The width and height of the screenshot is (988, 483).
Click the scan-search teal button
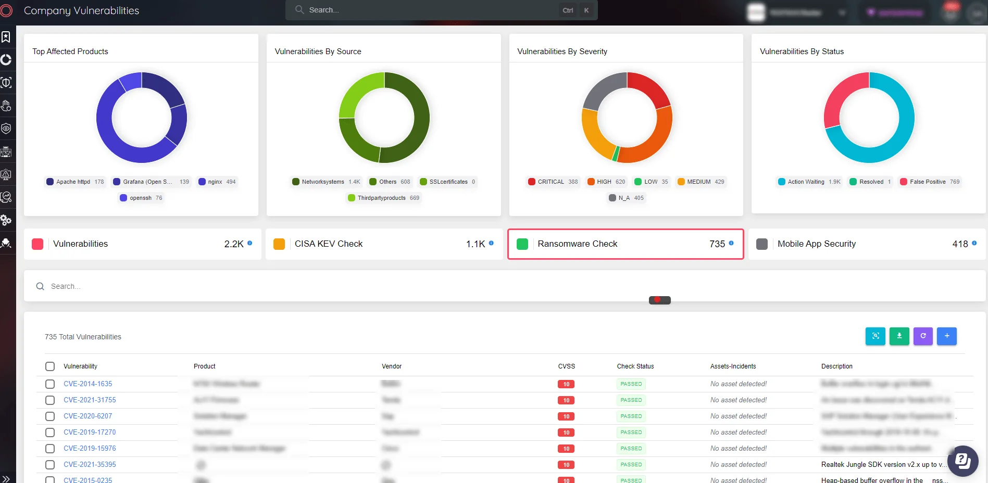click(x=876, y=336)
